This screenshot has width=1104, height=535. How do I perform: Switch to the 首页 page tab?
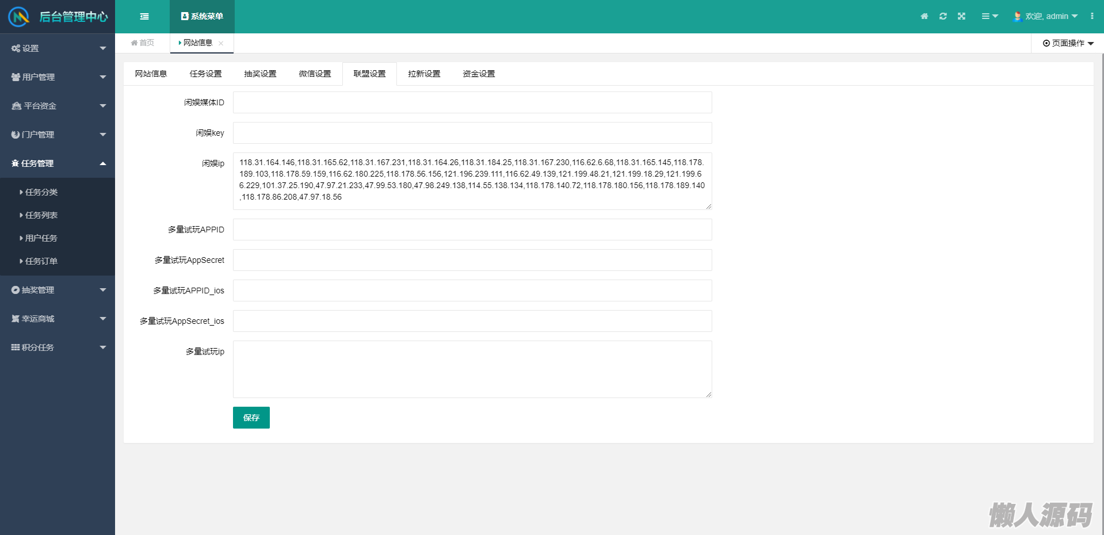(x=143, y=43)
